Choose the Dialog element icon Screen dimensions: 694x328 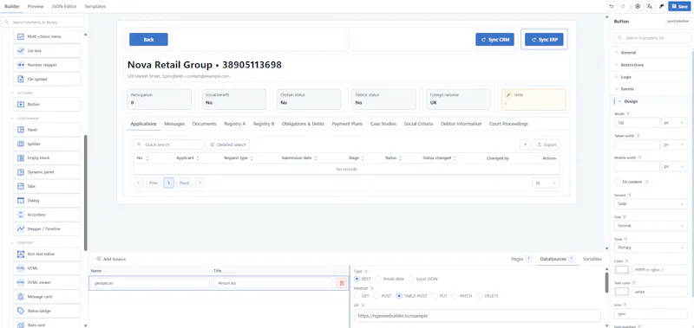click(20, 201)
